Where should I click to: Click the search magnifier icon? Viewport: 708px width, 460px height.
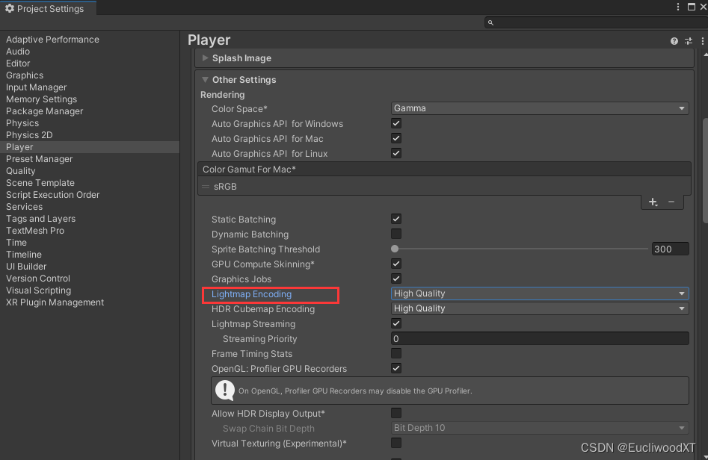click(x=490, y=22)
